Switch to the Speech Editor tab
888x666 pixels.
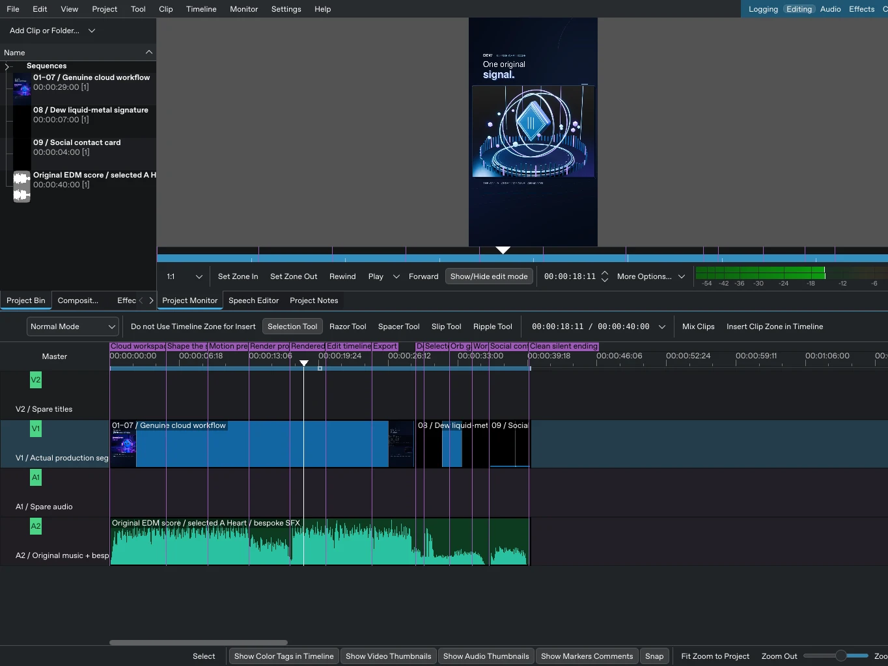tap(253, 300)
